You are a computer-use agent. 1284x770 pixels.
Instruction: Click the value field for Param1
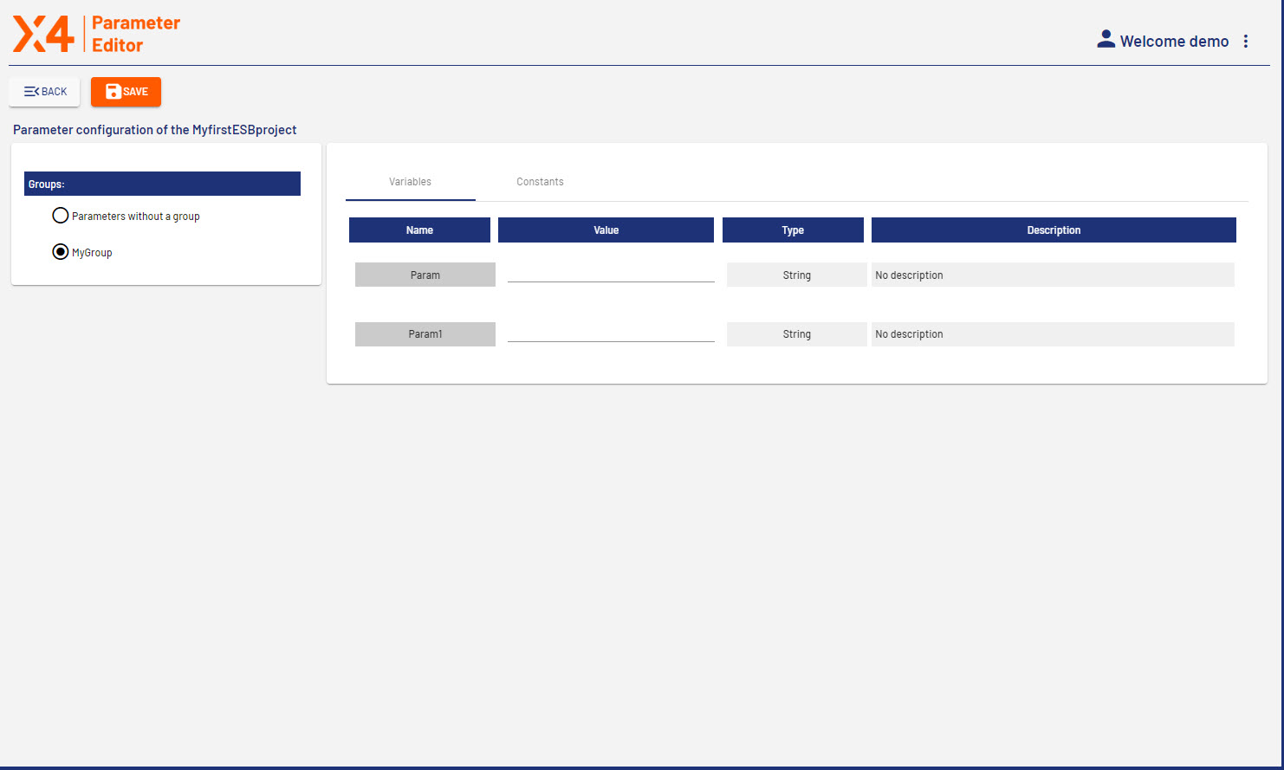(611, 333)
